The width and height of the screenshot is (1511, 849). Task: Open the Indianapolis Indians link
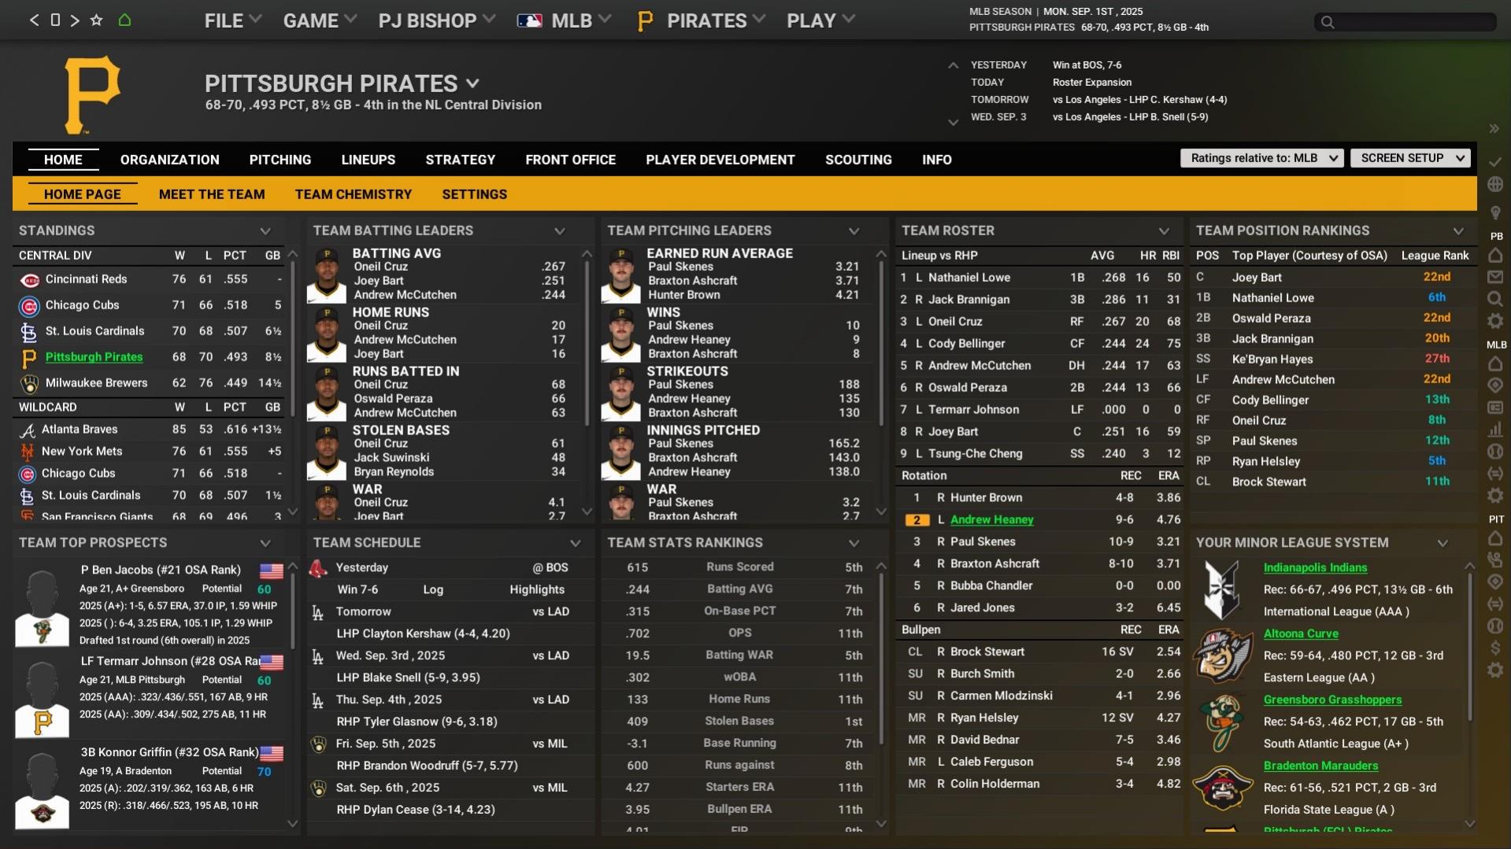coord(1314,567)
